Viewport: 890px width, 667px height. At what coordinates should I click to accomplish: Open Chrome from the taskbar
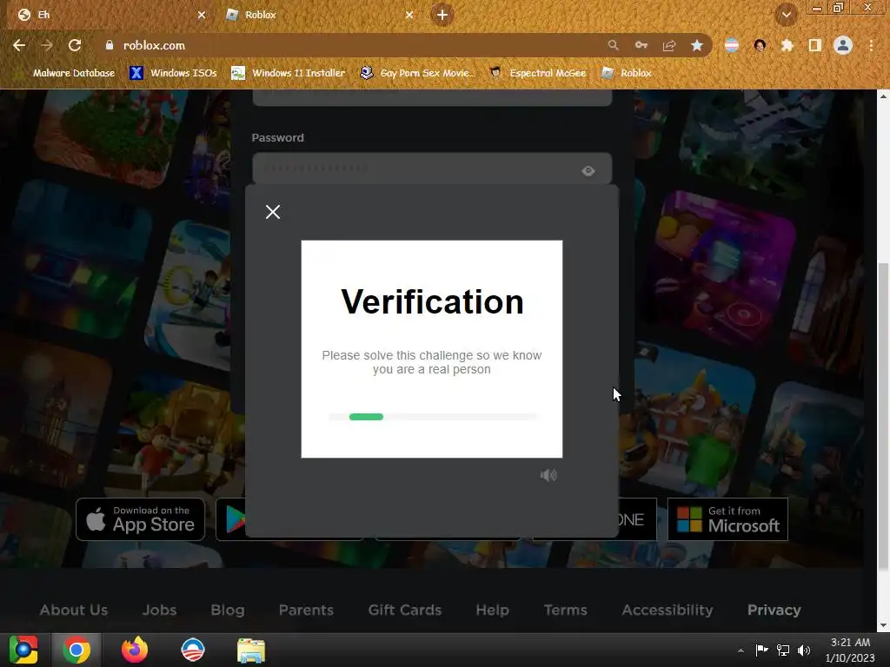pyautogui.click(x=76, y=650)
